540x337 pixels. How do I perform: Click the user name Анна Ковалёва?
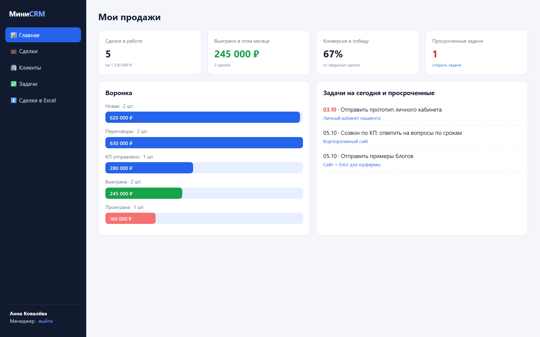(28, 314)
